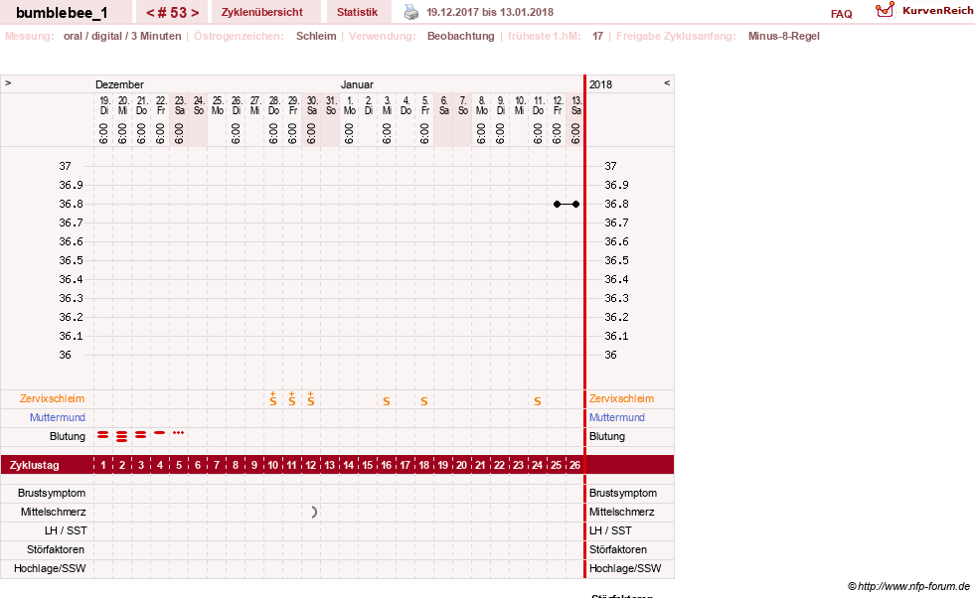Screen dimensions: 975x598
Task: Click the left Störfaktoren row label
Action: (x=56, y=549)
